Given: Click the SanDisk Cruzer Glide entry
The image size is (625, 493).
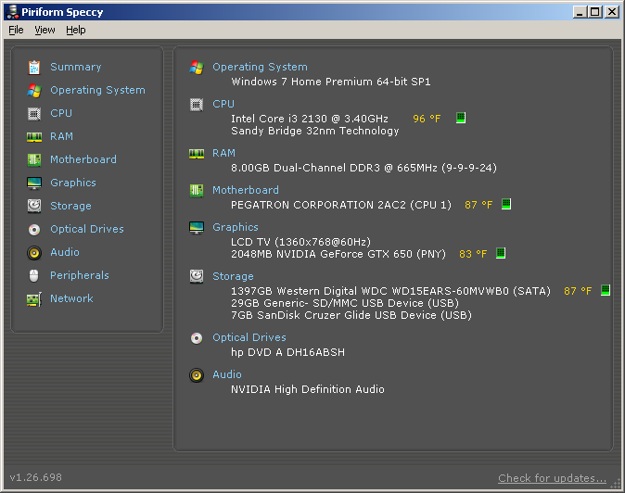Looking at the screenshot, I should pos(351,315).
